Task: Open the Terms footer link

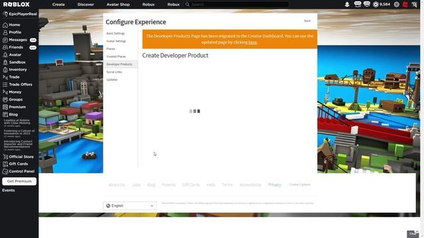Action: [227, 185]
